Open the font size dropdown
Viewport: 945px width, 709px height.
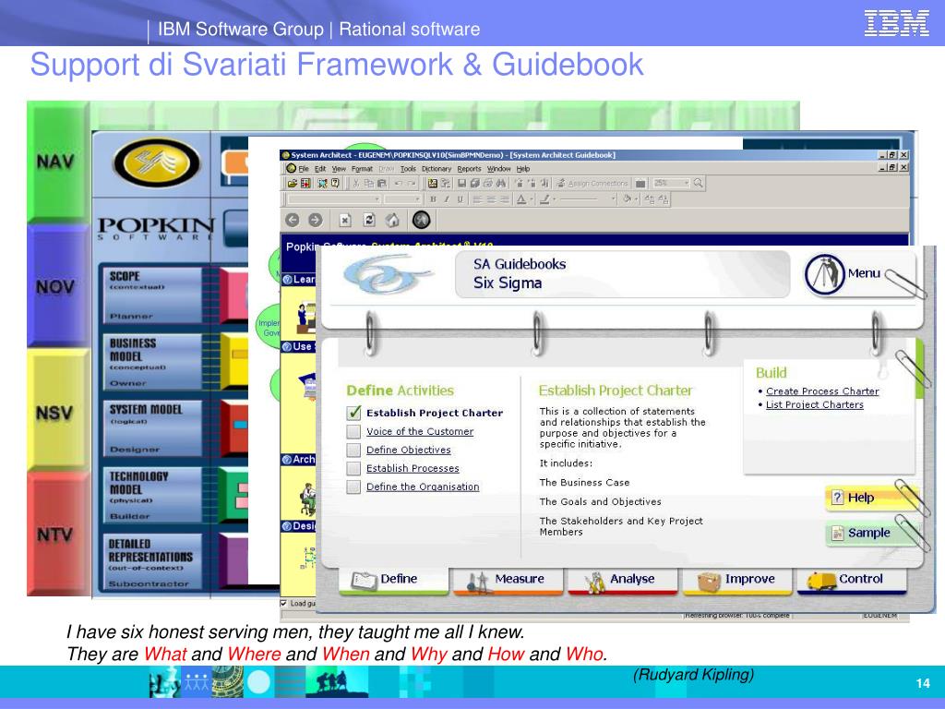click(x=417, y=199)
